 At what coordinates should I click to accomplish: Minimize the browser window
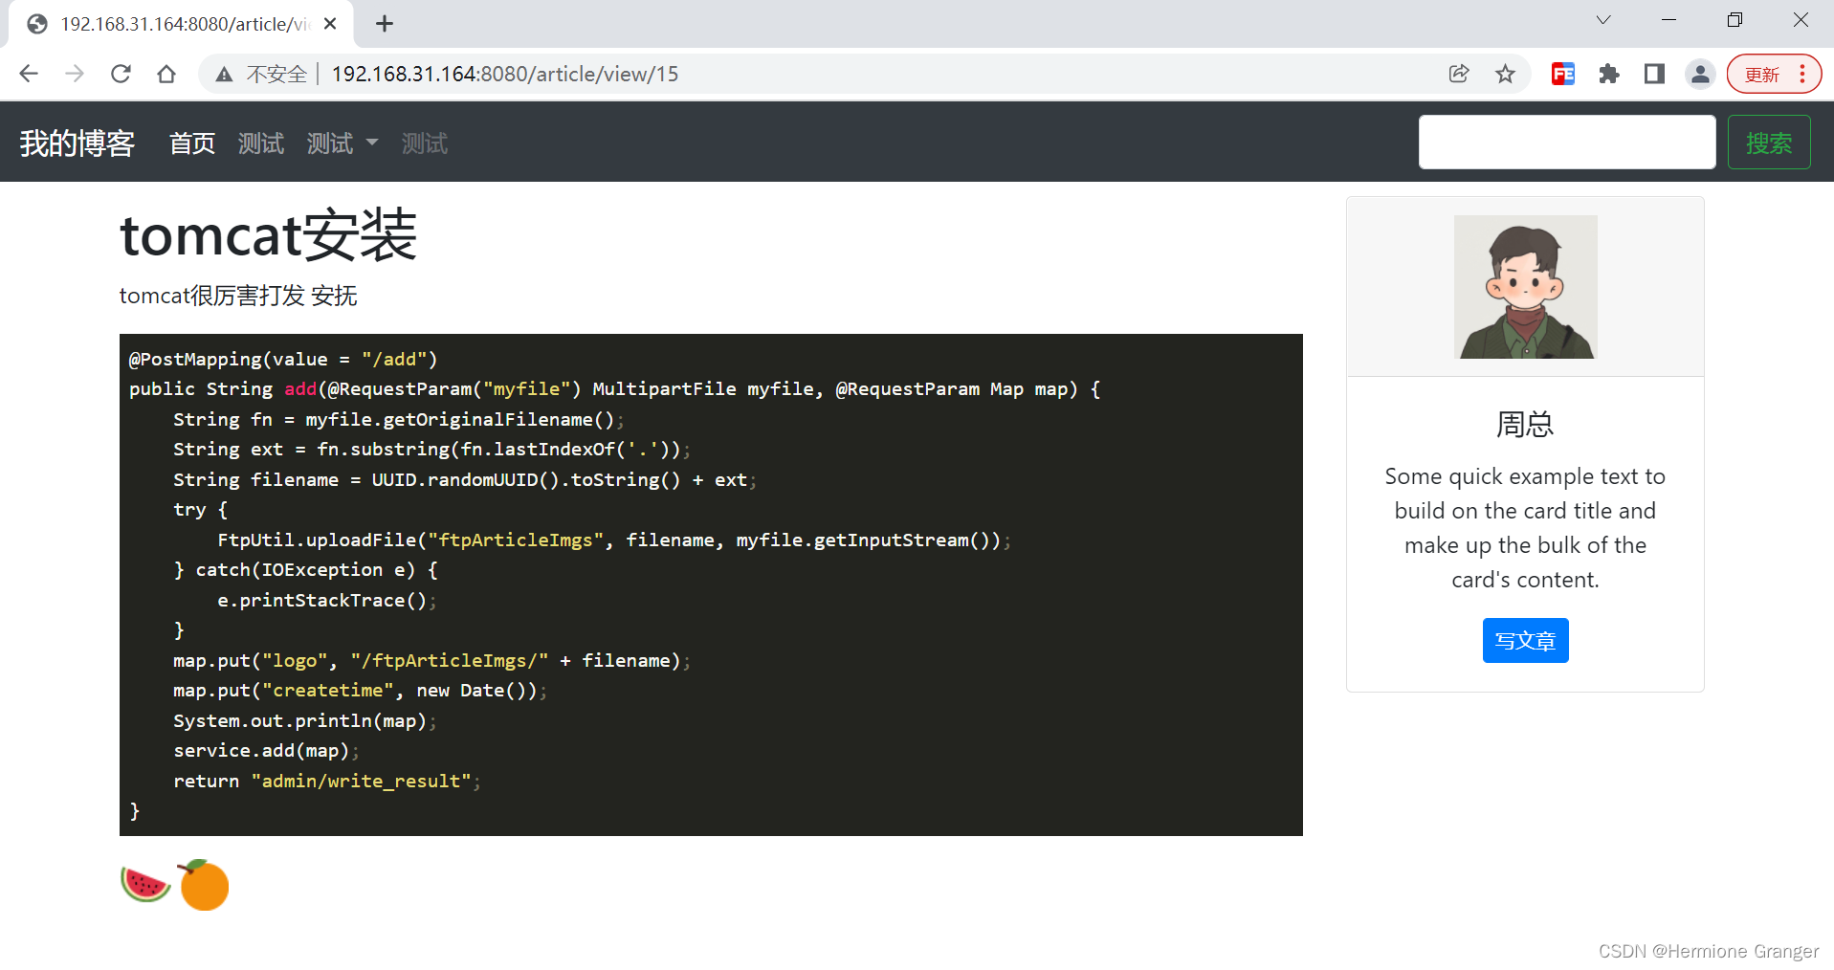point(1668,20)
